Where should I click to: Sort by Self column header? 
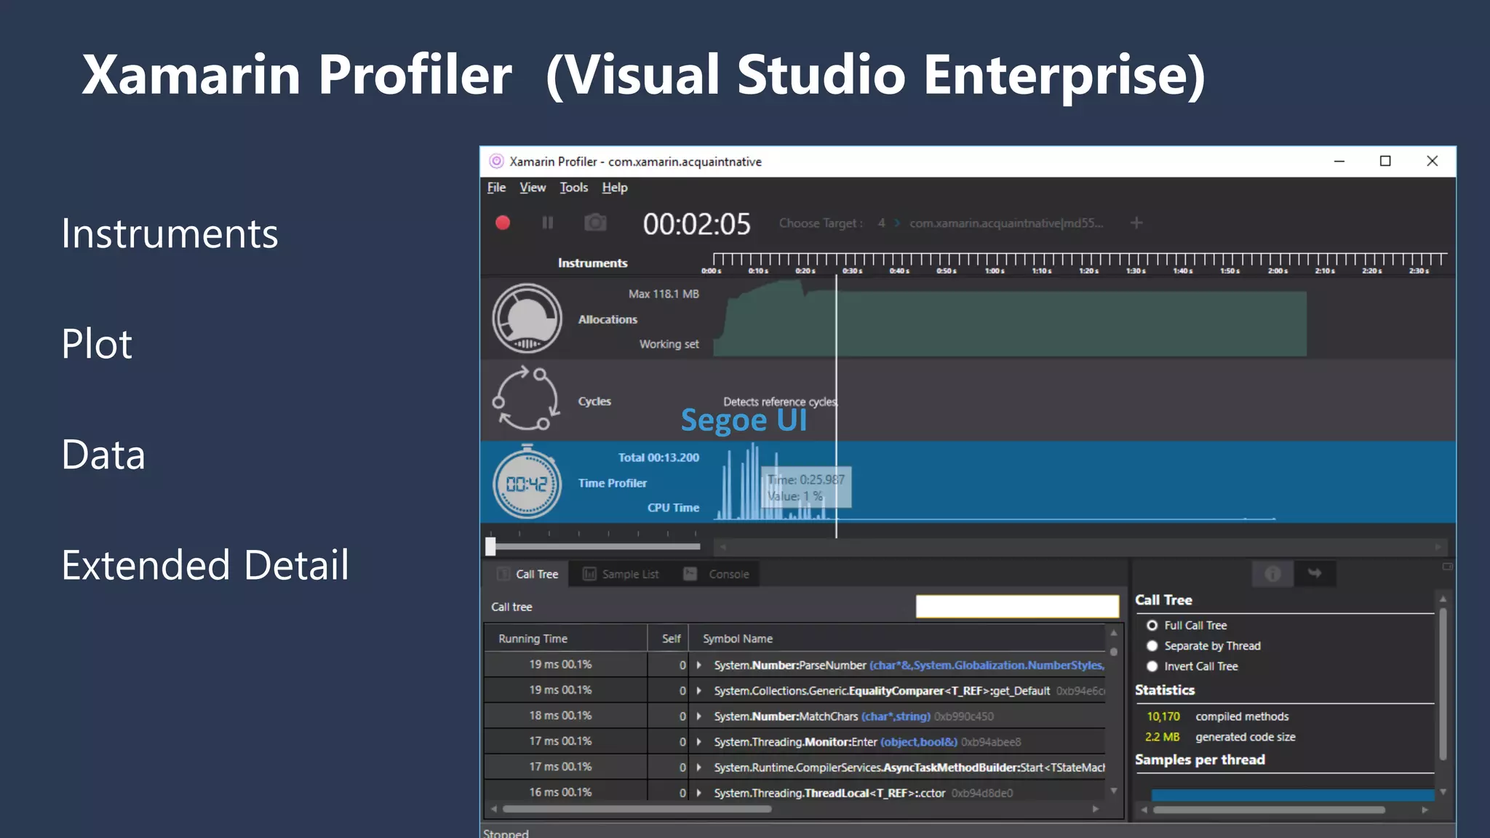(669, 639)
